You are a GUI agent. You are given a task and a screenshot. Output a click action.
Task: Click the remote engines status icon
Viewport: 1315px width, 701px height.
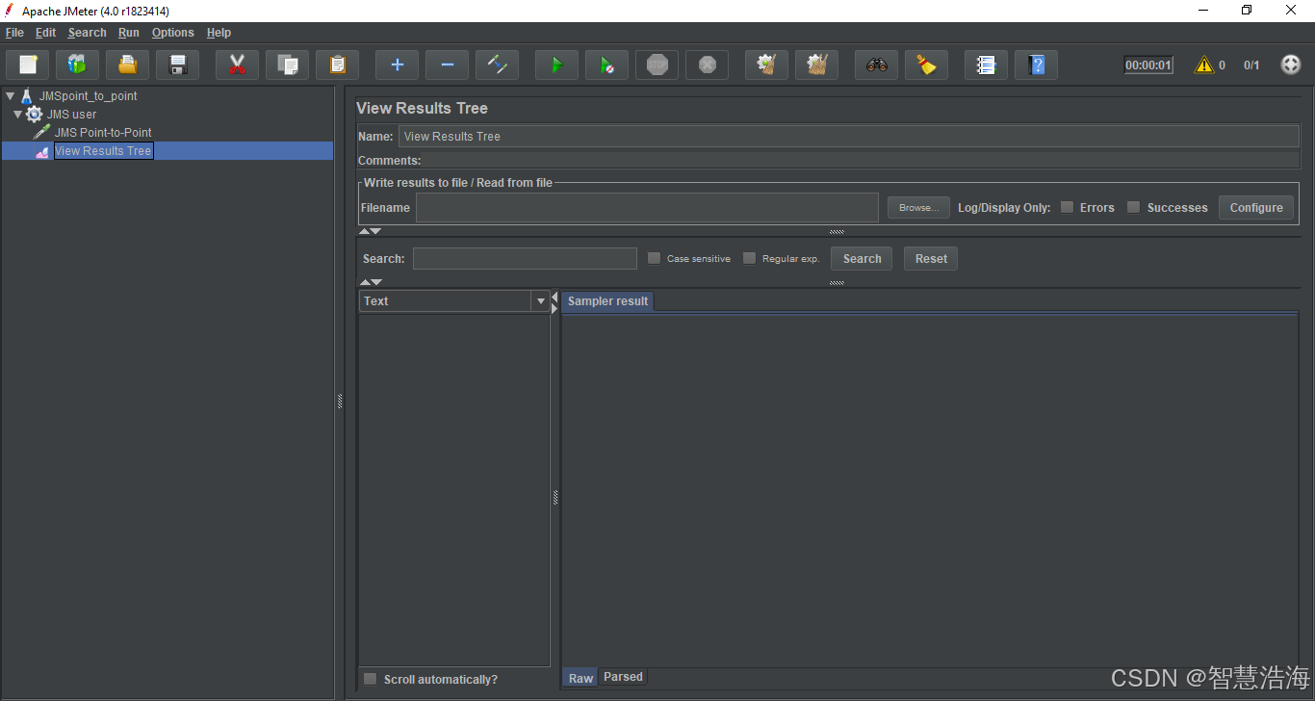point(1291,65)
